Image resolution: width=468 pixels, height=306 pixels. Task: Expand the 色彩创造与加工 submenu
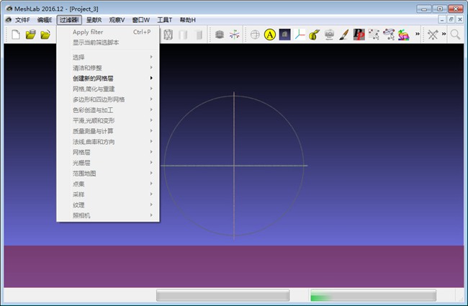(108, 110)
